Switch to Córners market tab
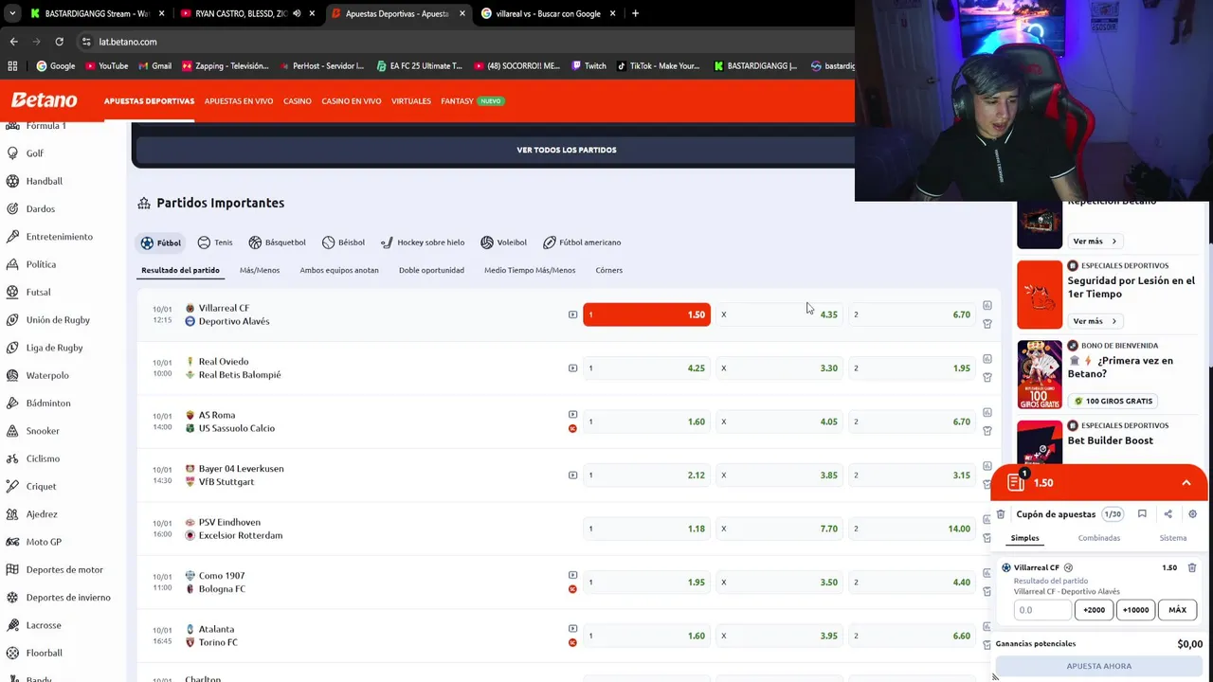1213x682 pixels. coord(609,270)
